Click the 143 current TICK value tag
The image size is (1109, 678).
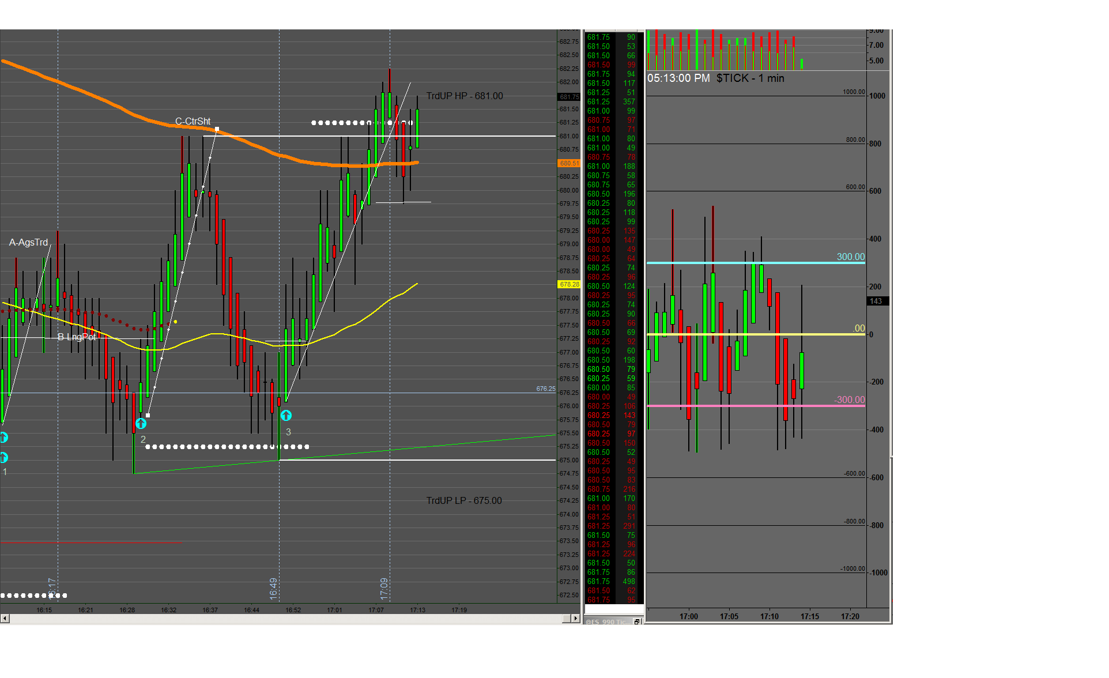pyautogui.click(x=878, y=302)
